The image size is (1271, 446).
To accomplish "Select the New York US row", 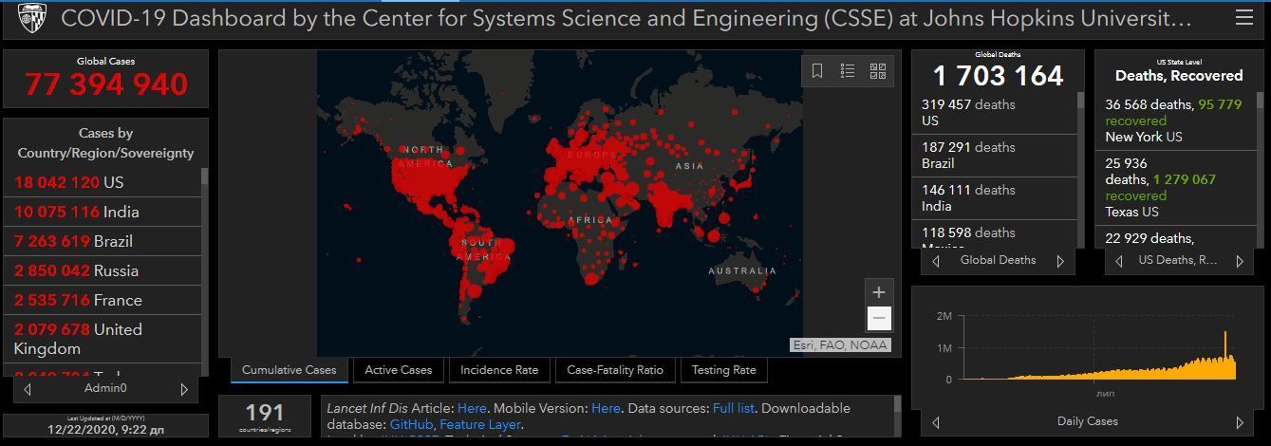I will tap(1177, 121).
